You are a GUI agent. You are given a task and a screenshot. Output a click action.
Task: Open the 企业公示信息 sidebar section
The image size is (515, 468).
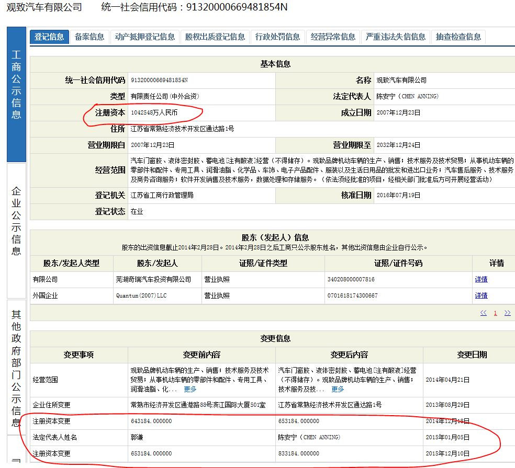click(16, 231)
